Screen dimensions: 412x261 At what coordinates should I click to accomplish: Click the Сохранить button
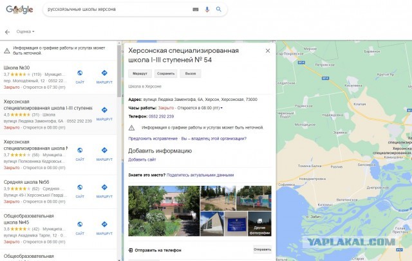click(166, 73)
